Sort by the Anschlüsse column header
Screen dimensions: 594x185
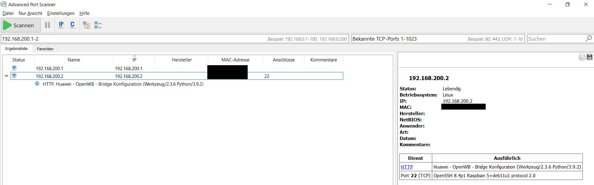(x=284, y=60)
